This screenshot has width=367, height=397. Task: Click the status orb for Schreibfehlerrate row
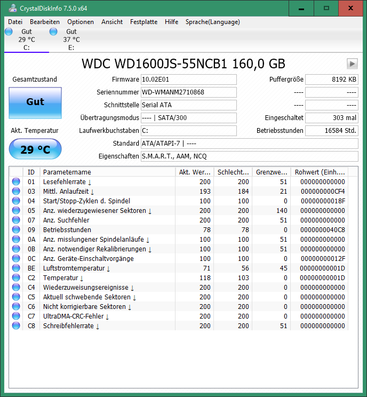16,326
